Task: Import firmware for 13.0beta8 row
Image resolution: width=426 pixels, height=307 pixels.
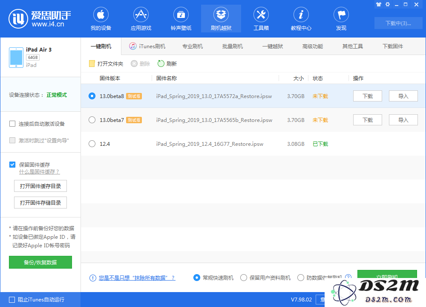Action: [x=403, y=96]
